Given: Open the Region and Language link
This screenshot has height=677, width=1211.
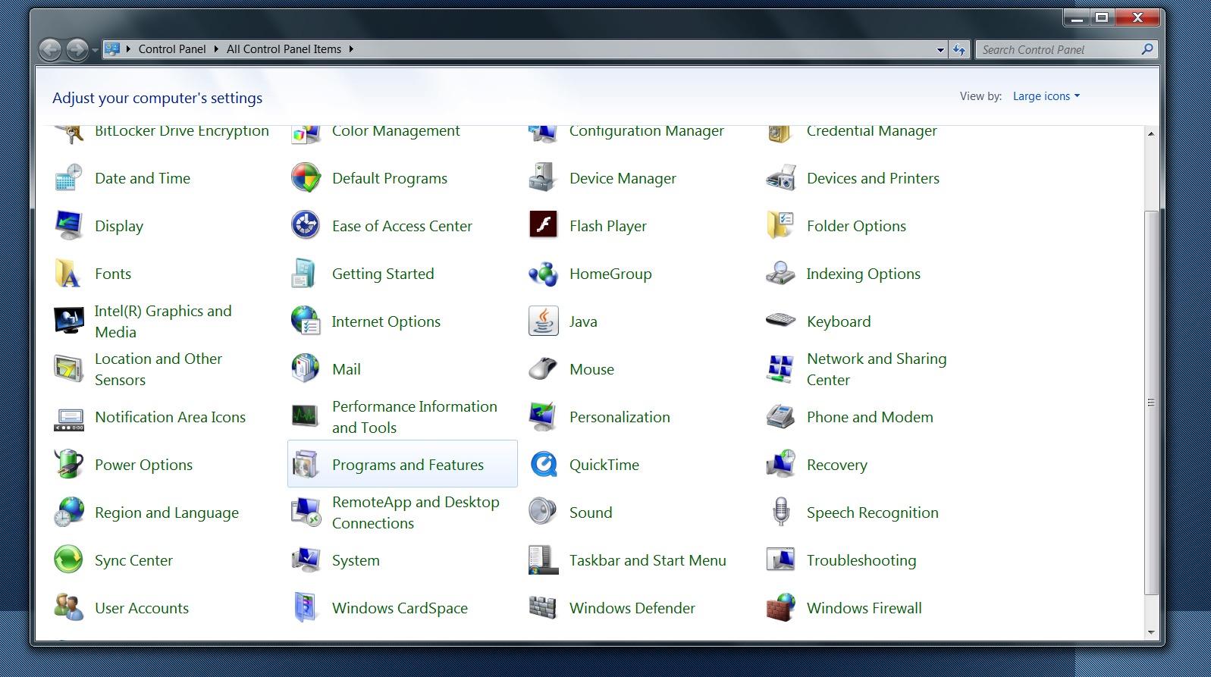Looking at the screenshot, I should coord(167,512).
